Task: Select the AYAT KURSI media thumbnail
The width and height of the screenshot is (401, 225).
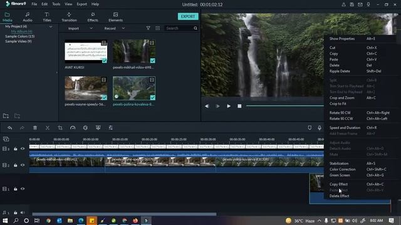Action: [86, 51]
